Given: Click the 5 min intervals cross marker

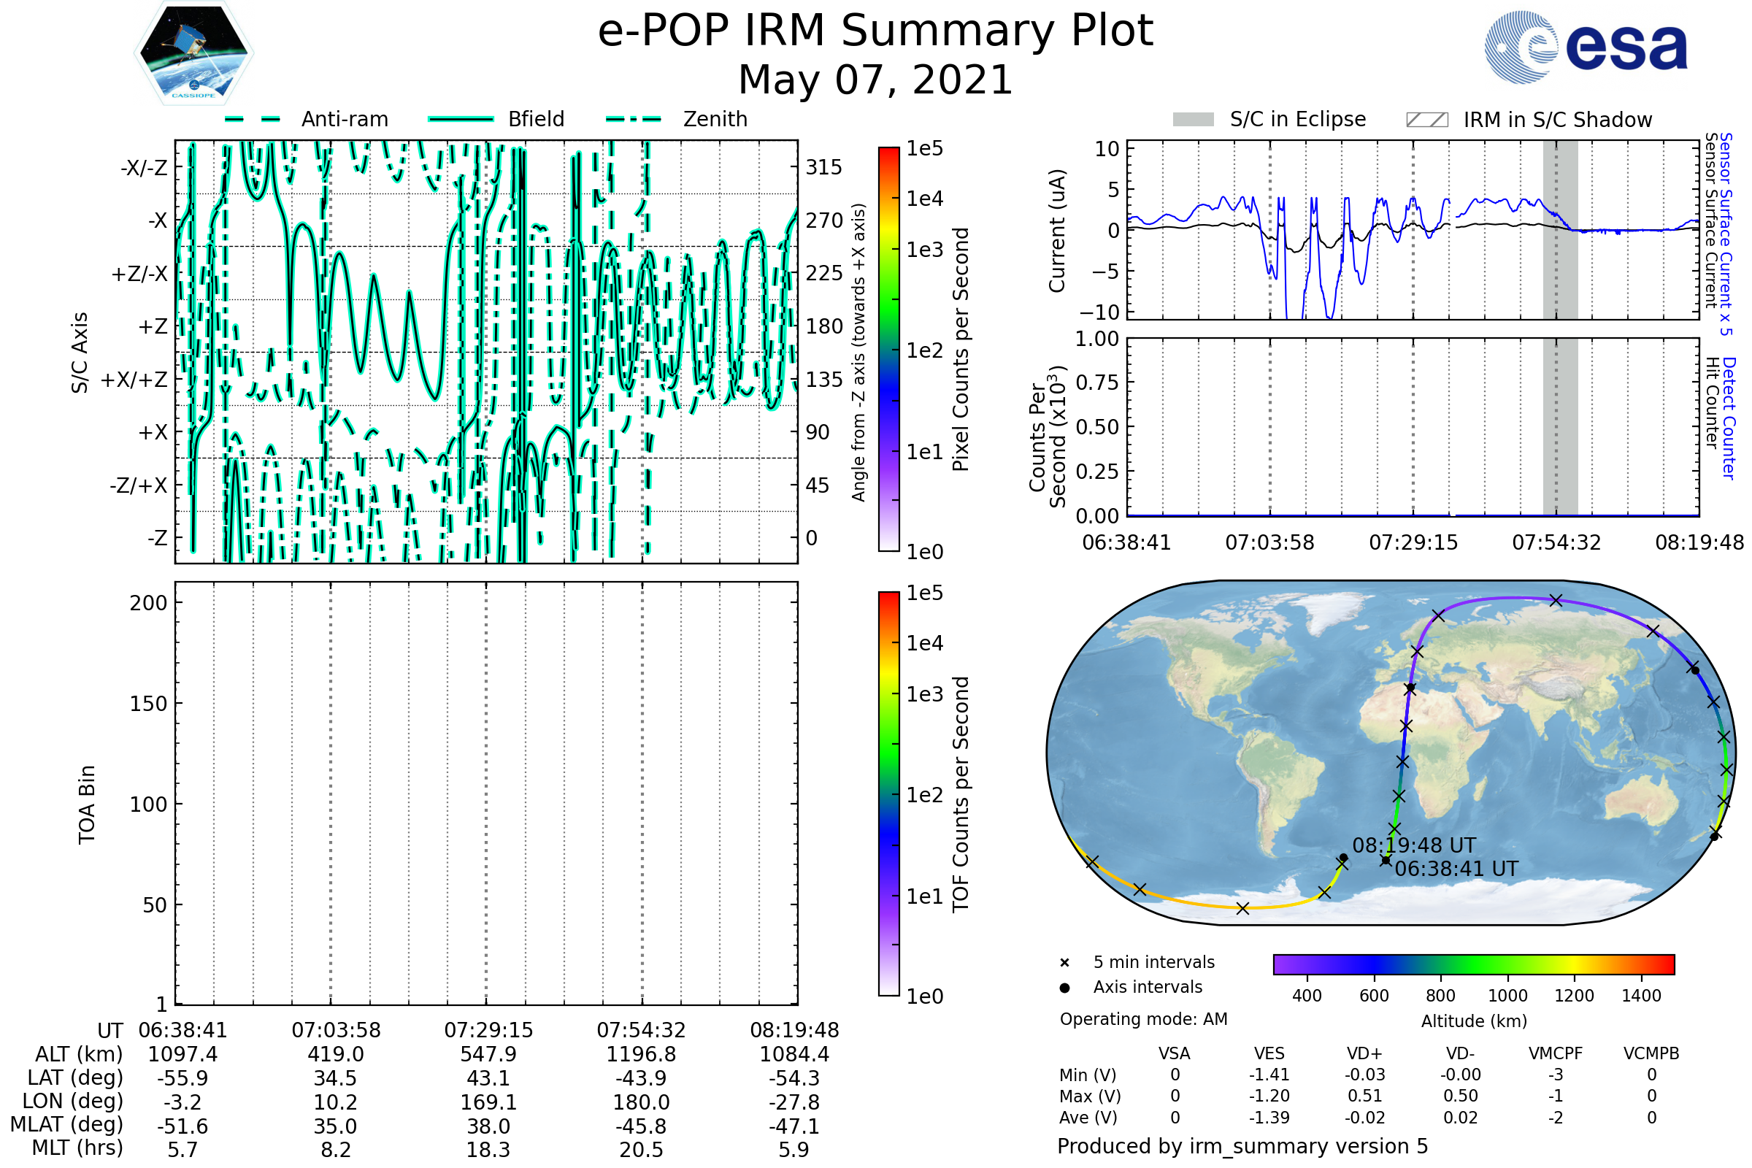Looking at the screenshot, I should (x=1064, y=963).
